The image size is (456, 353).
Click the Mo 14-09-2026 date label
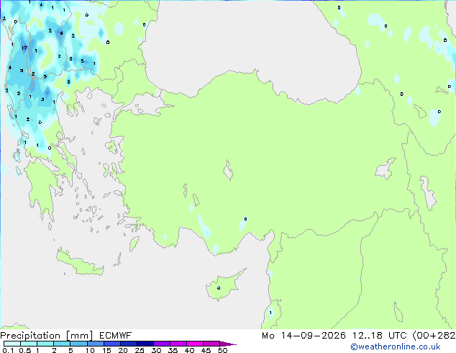click(304, 336)
